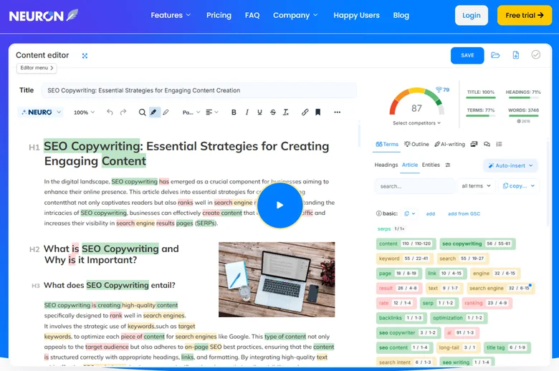This screenshot has width=559, height=371.
Task: Open the Auto-insert dropdown
Action: tap(510, 165)
